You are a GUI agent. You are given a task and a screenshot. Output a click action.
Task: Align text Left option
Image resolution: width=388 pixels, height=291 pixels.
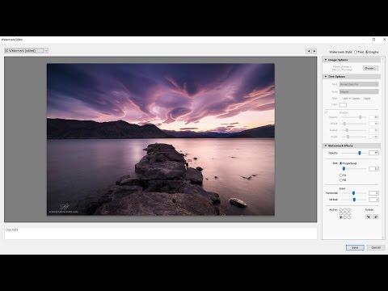coord(341,99)
